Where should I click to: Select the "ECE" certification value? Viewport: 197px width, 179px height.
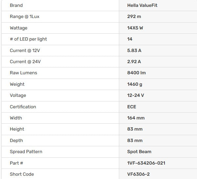click(x=132, y=107)
